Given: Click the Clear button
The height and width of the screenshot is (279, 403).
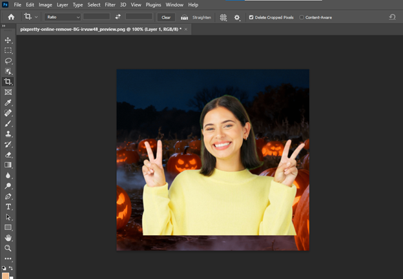Looking at the screenshot, I should [x=166, y=17].
